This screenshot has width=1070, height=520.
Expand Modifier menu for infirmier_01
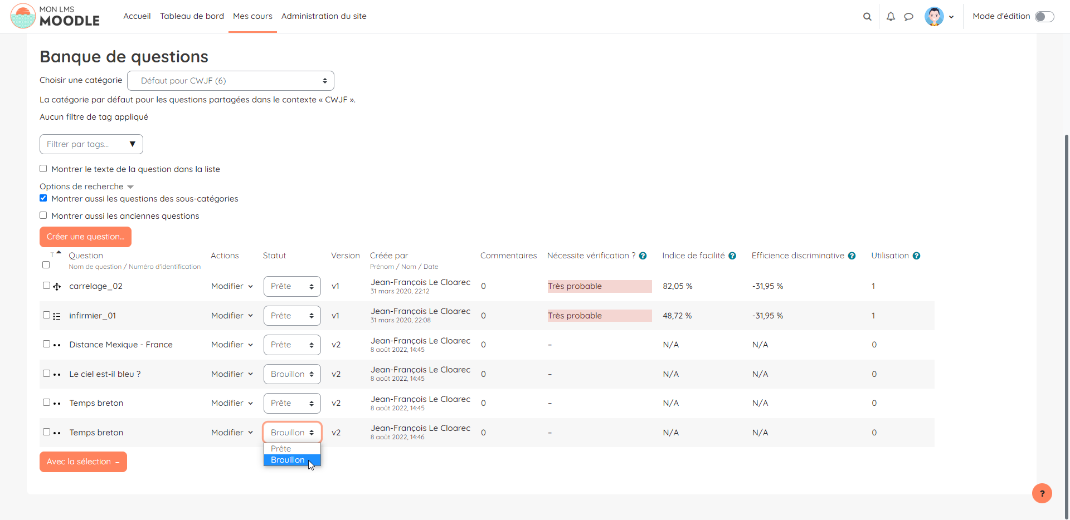(232, 316)
